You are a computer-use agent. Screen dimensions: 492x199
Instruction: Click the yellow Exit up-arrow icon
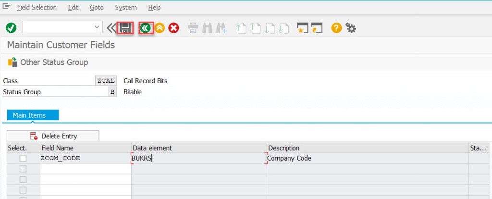pyautogui.click(x=160, y=28)
